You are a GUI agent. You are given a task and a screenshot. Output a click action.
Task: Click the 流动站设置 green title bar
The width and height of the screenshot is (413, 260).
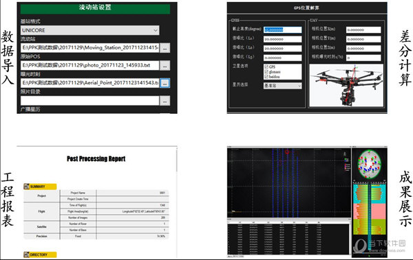[95, 9]
